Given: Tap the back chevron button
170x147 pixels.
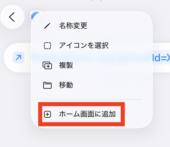Looking at the screenshot, I should point(12,17).
